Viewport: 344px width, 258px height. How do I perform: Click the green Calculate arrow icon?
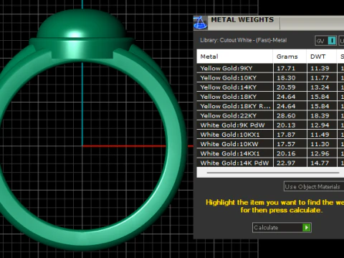pyautogui.click(x=307, y=227)
